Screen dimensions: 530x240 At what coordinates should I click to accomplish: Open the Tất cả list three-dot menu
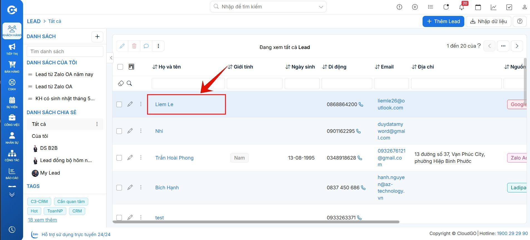click(x=97, y=124)
